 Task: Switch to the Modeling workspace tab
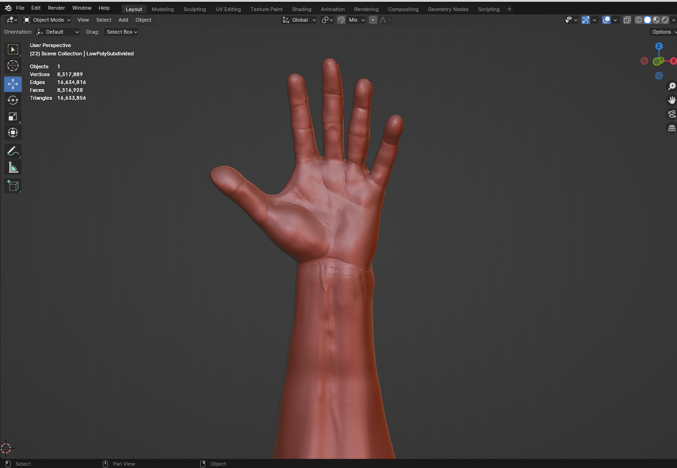click(x=163, y=9)
